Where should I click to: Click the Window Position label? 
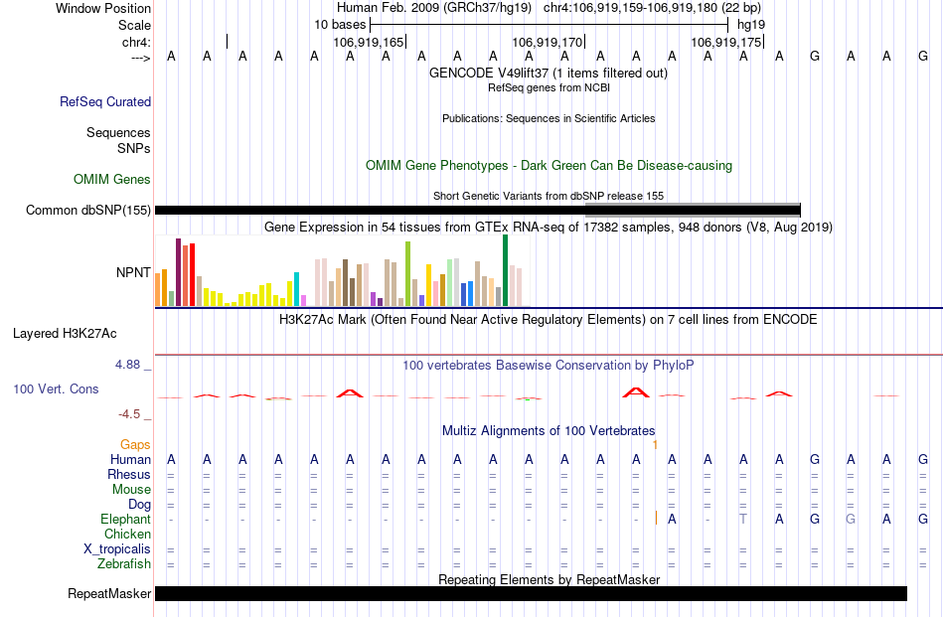pos(103,8)
